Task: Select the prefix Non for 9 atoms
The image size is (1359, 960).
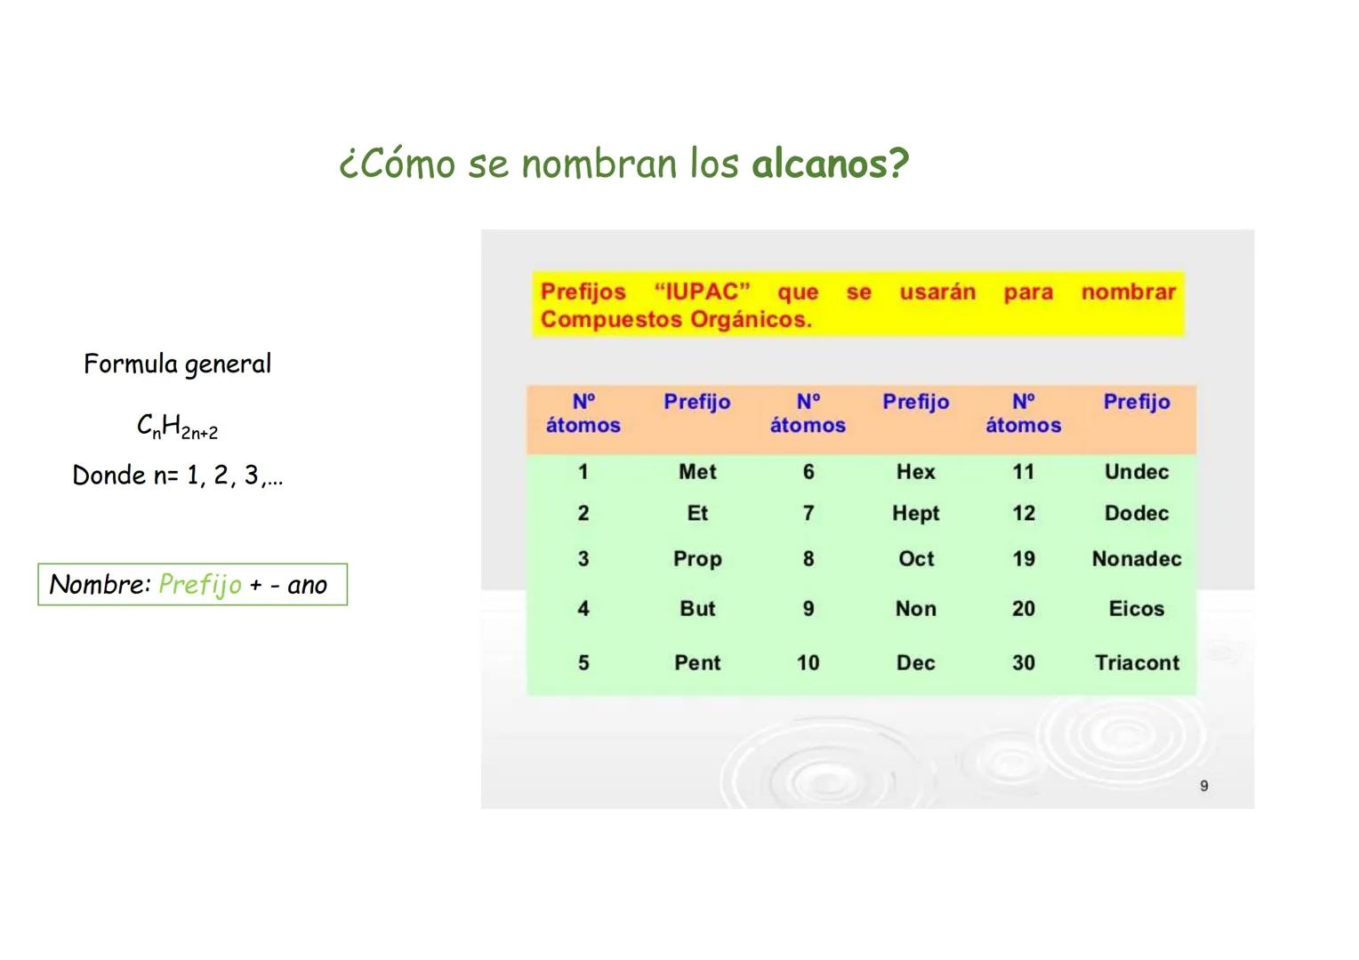Action: (x=915, y=609)
